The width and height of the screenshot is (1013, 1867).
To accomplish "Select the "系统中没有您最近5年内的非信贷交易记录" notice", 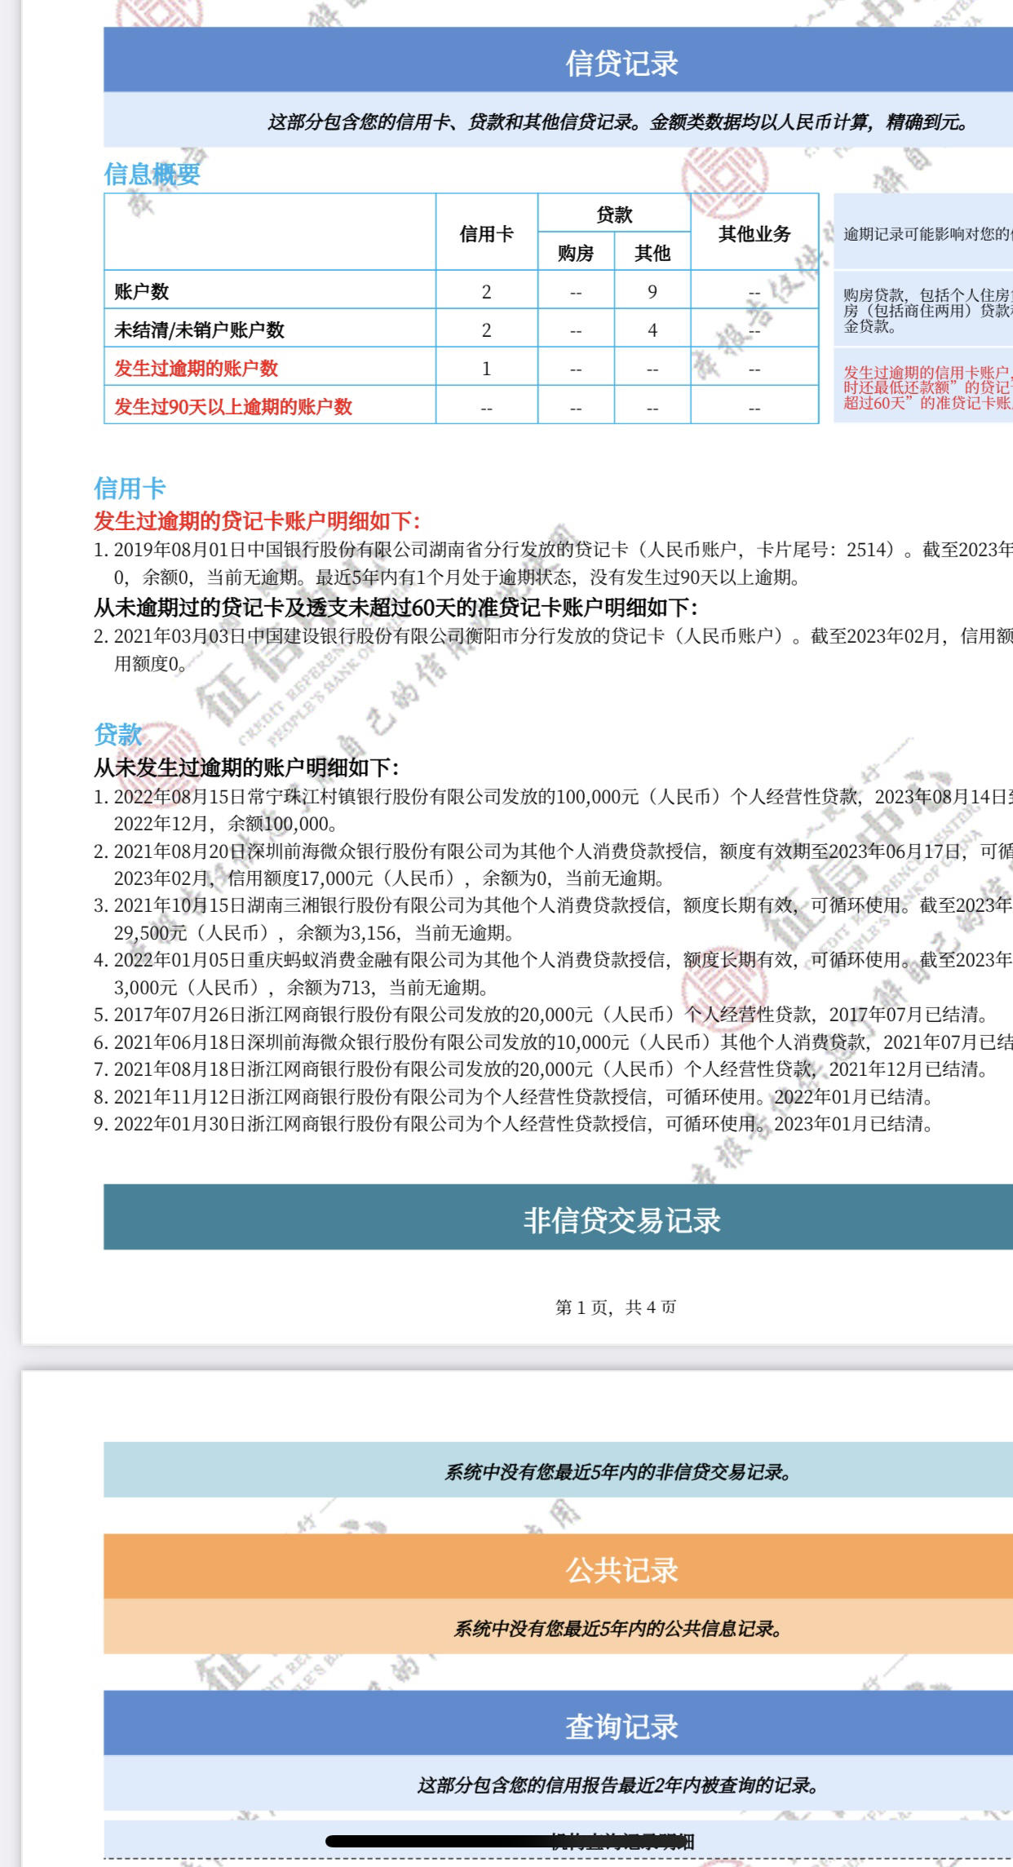I will point(618,1472).
